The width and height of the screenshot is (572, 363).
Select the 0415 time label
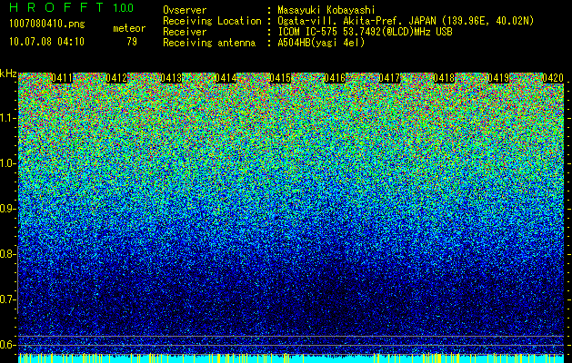[x=280, y=78]
